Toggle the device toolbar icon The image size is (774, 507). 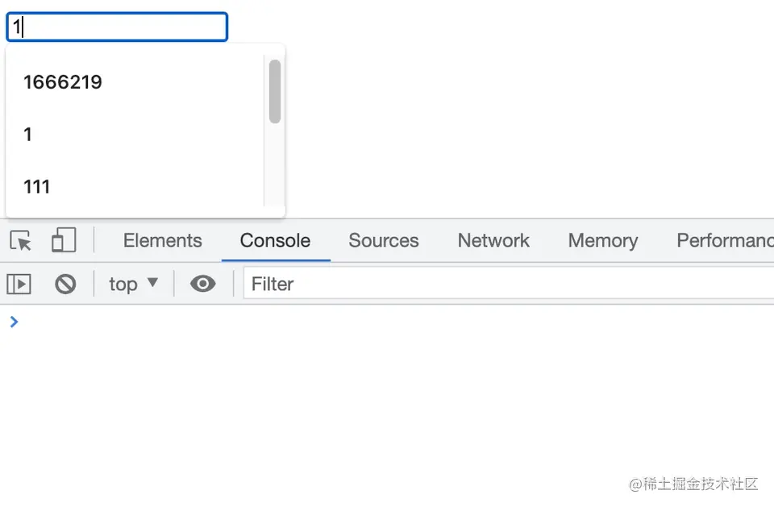(64, 240)
